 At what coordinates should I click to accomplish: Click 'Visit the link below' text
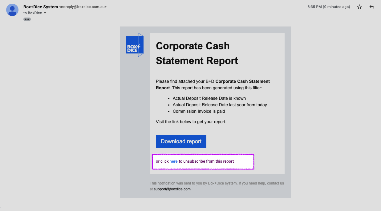(191, 122)
